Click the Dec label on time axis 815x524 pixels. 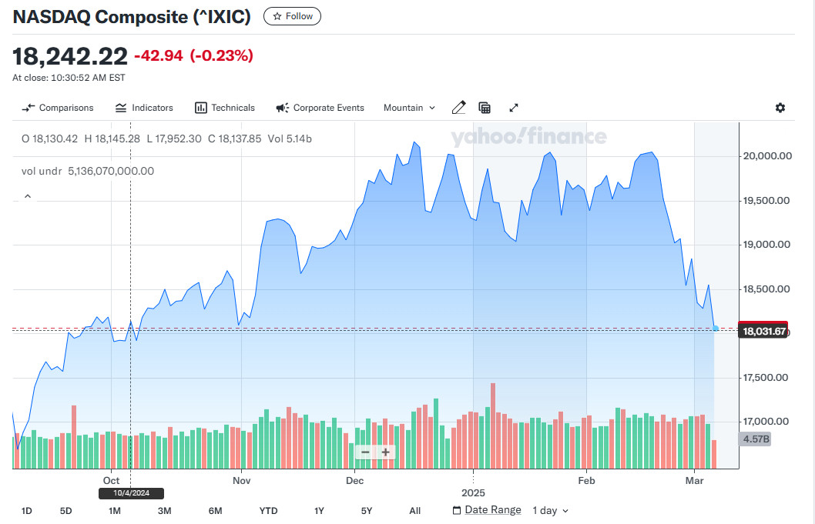pos(355,480)
